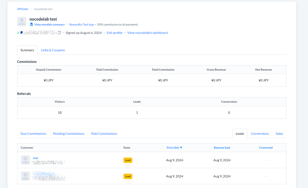Switch to Links & Coupons tab
This screenshot has height=188, width=308.
coord(53,50)
